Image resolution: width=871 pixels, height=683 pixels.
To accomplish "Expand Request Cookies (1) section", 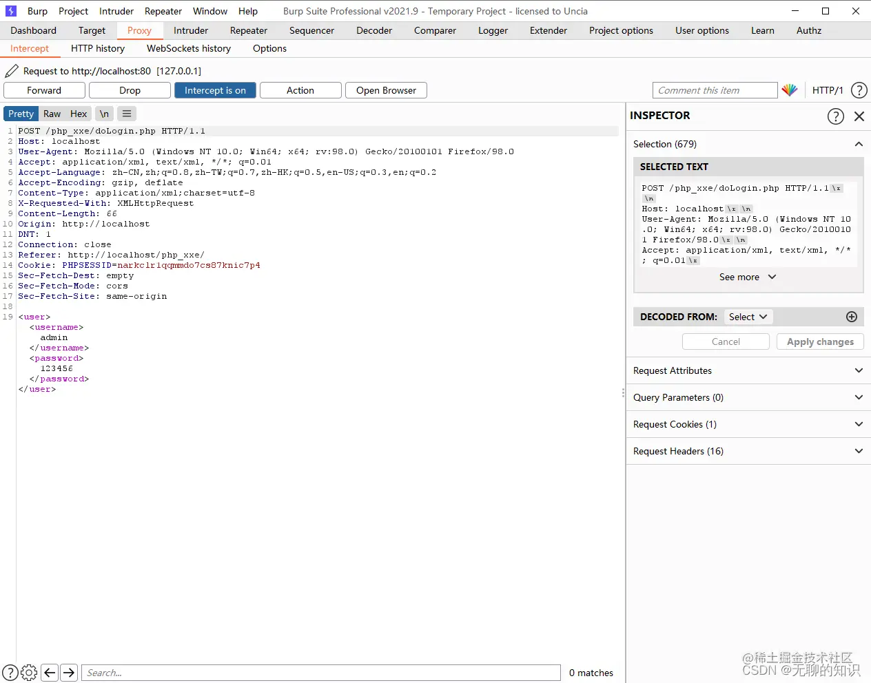I will click(x=748, y=424).
